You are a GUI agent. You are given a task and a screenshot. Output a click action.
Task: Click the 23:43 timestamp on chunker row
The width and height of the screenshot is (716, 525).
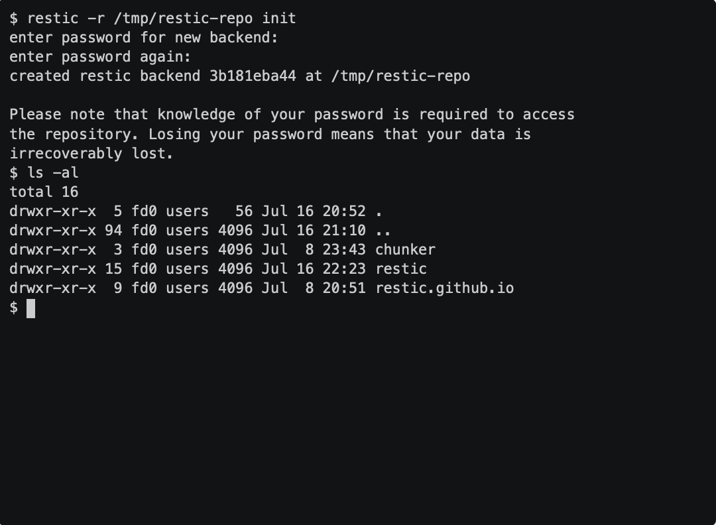(x=344, y=250)
